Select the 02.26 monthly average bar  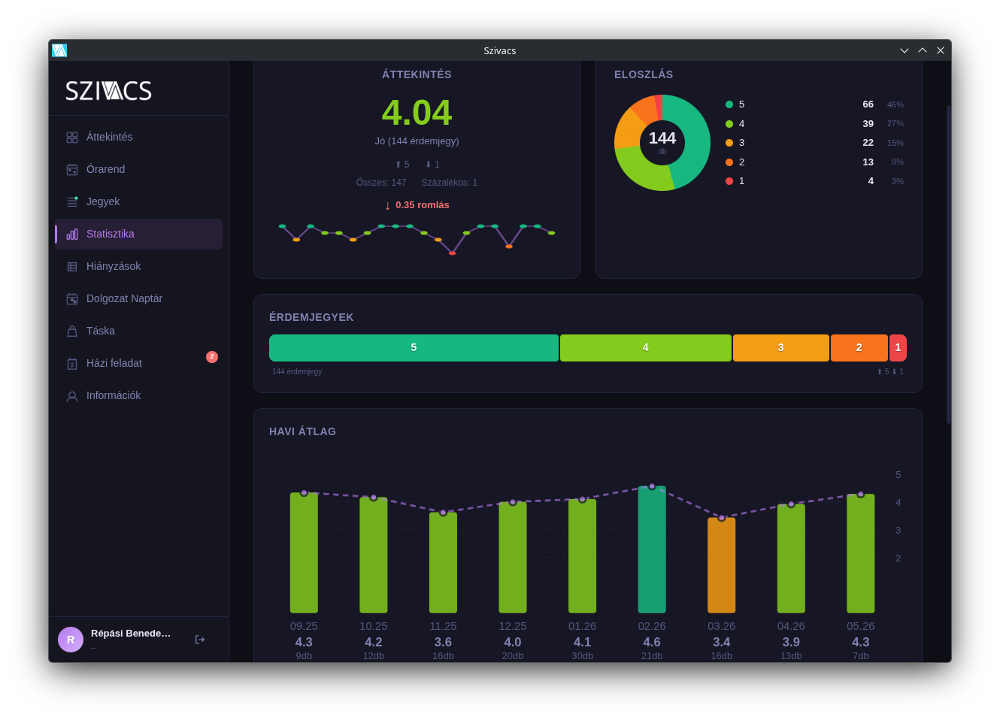click(652, 549)
